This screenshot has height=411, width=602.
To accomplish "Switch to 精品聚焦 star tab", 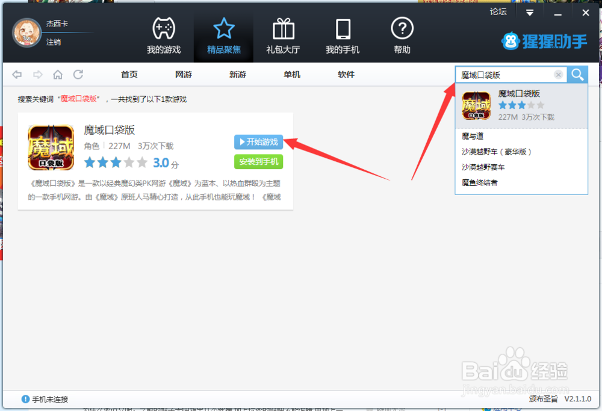I will [224, 36].
